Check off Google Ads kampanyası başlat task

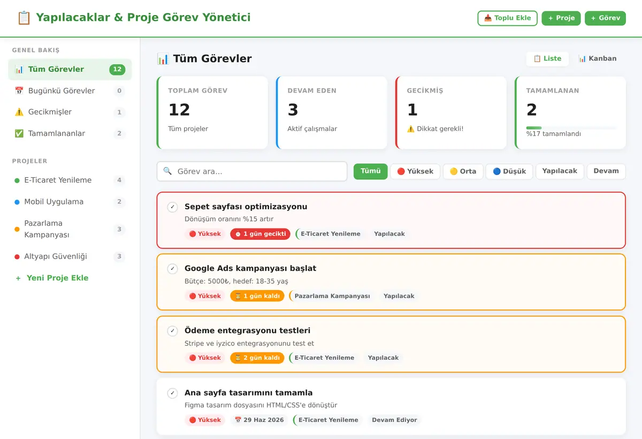(172, 269)
